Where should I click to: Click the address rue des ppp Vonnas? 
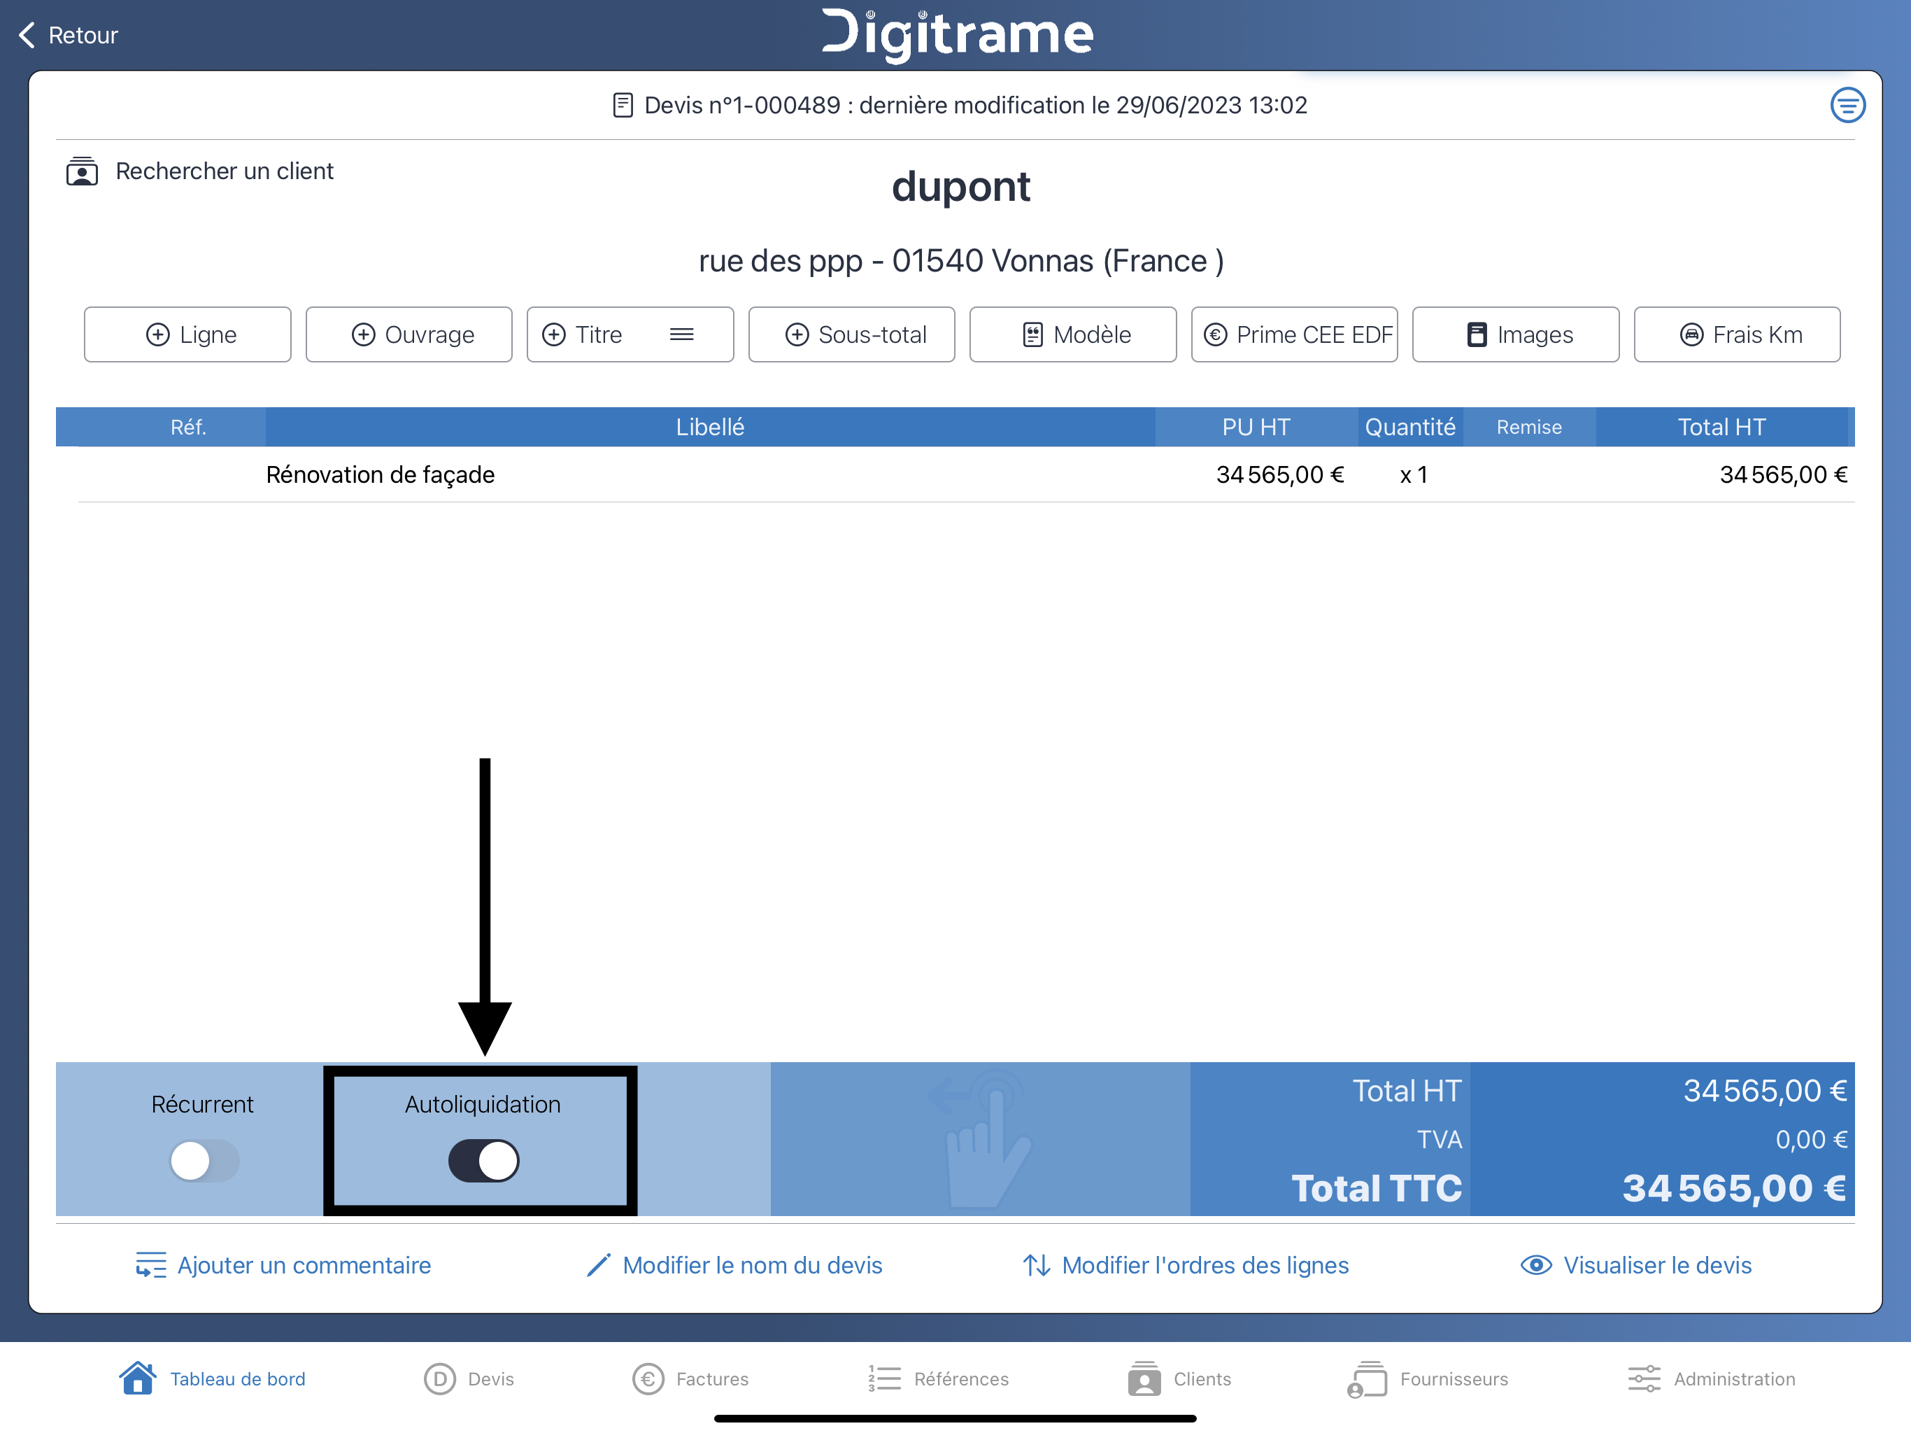960,261
